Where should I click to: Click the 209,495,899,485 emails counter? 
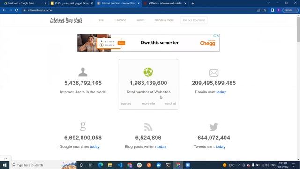(x=214, y=83)
